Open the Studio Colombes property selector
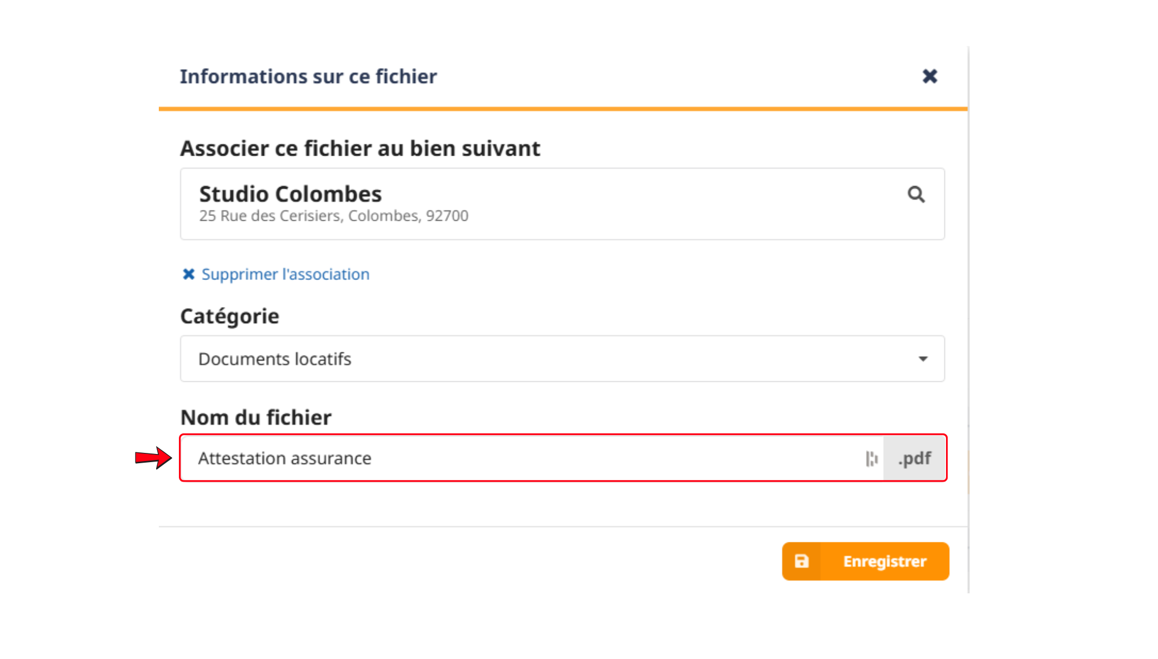 (x=562, y=204)
